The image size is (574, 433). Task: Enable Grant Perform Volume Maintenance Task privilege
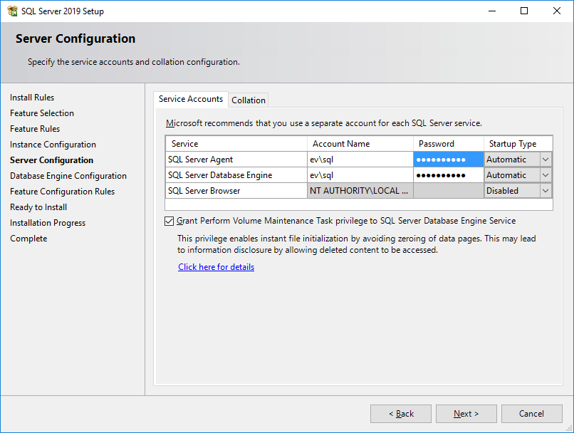[169, 221]
